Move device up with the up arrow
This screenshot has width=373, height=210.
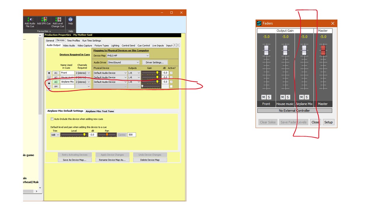49,73
